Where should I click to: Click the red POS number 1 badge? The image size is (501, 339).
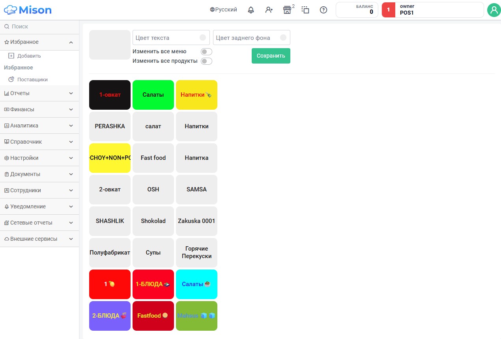pos(389,10)
